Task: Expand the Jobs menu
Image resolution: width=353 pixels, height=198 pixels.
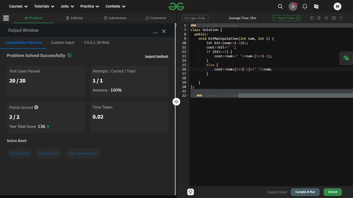Action: coord(67,6)
